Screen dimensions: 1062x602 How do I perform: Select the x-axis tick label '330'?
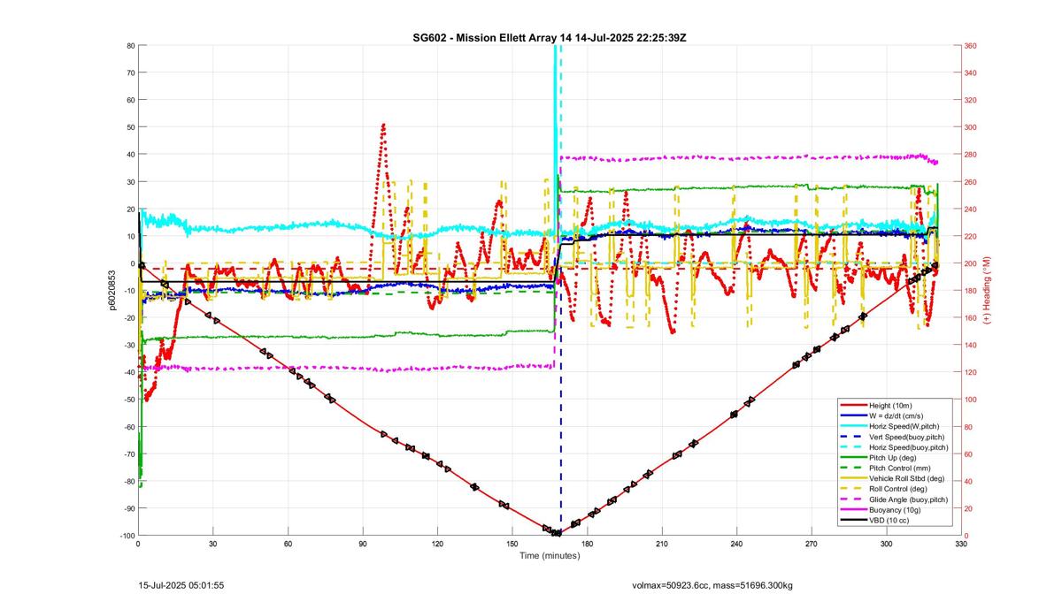[x=961, y=544]
